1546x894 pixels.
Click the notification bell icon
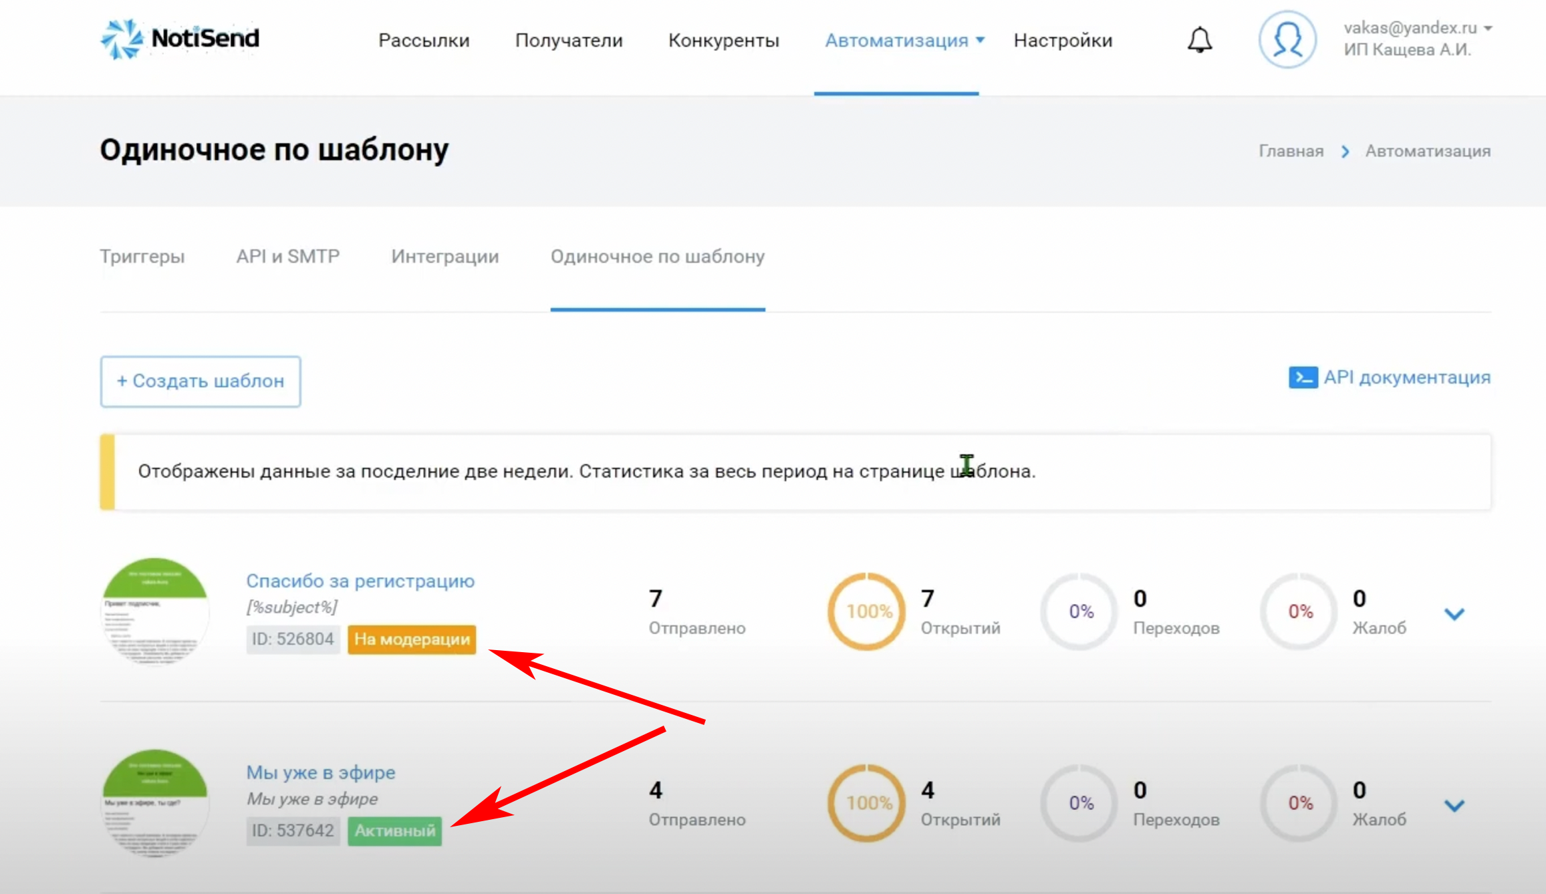click(1200, 40)
